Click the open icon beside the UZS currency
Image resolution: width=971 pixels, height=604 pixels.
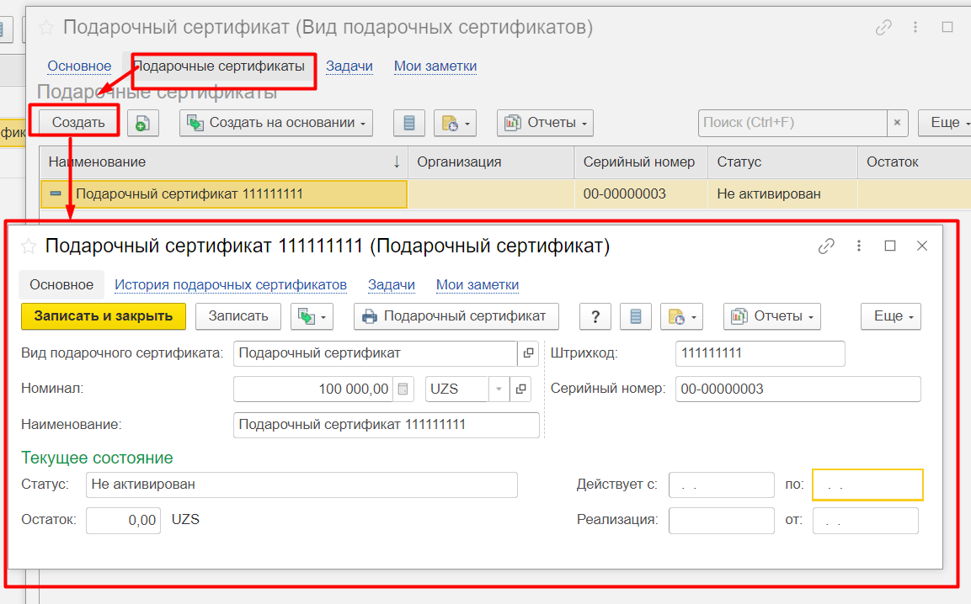click(x=521, y=389)
